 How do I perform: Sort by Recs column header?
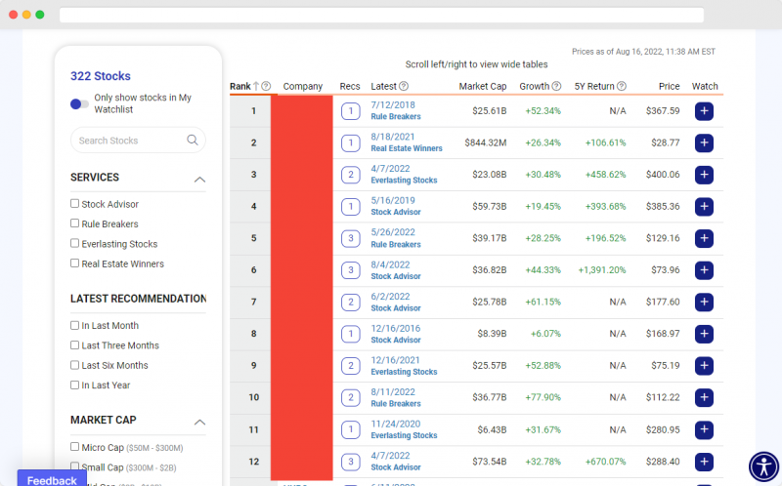point(350,86)
